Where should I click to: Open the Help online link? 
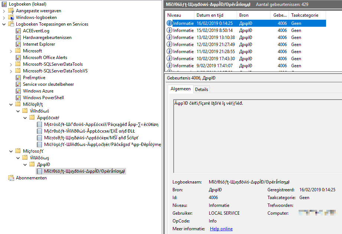(221, 229)
